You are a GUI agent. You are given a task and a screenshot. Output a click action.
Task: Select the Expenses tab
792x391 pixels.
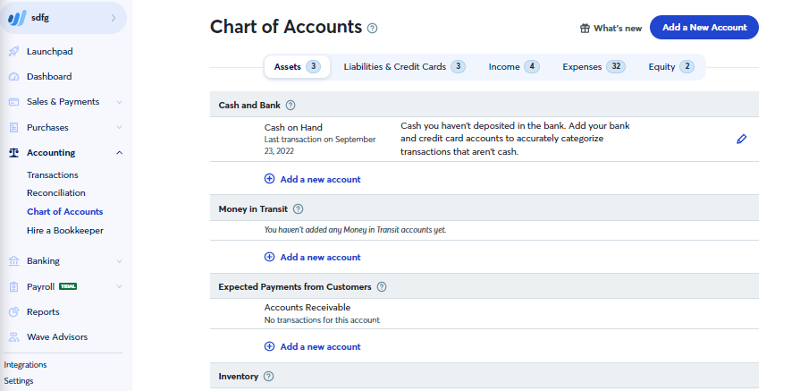coord(594,67)
